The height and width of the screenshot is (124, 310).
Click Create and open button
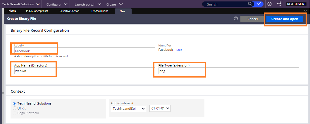(285, 19)
